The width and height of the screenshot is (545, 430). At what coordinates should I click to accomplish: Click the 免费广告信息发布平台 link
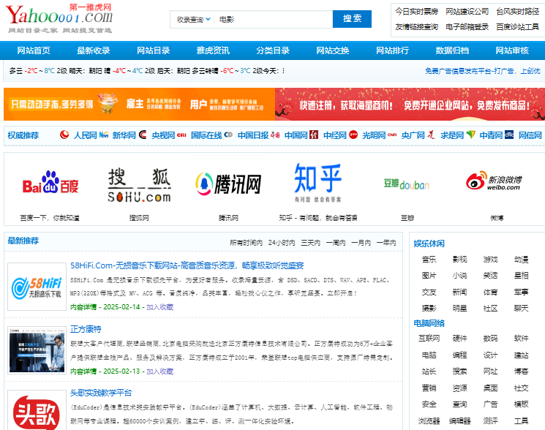pyautogui.click(x=483, y=71)
